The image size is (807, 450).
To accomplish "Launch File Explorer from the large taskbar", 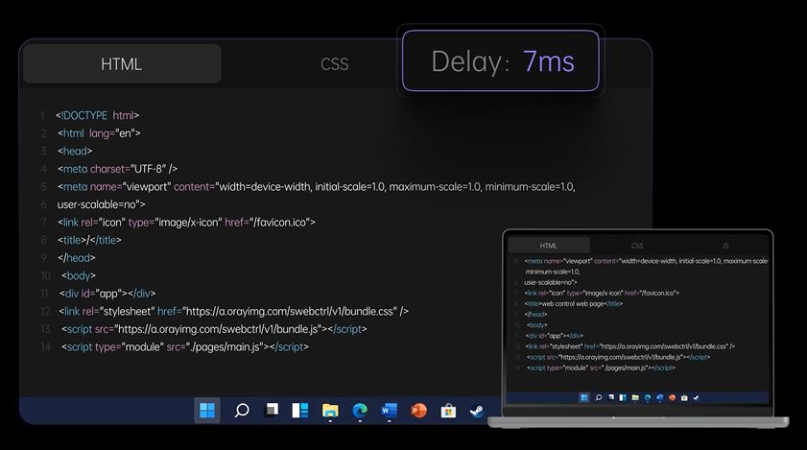I will pyautogui.click(x=330, y=411).
